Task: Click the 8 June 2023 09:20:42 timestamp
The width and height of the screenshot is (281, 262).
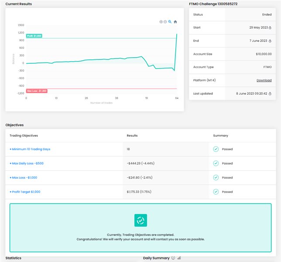Action: point(252,93)
